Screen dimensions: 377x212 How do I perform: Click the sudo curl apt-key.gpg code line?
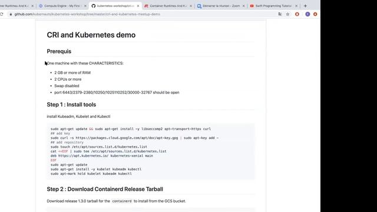[135, 138]
